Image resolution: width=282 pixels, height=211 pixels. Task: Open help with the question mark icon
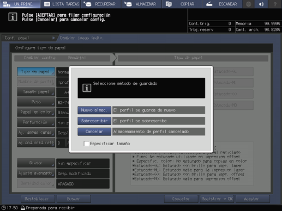tap(275, 4)
